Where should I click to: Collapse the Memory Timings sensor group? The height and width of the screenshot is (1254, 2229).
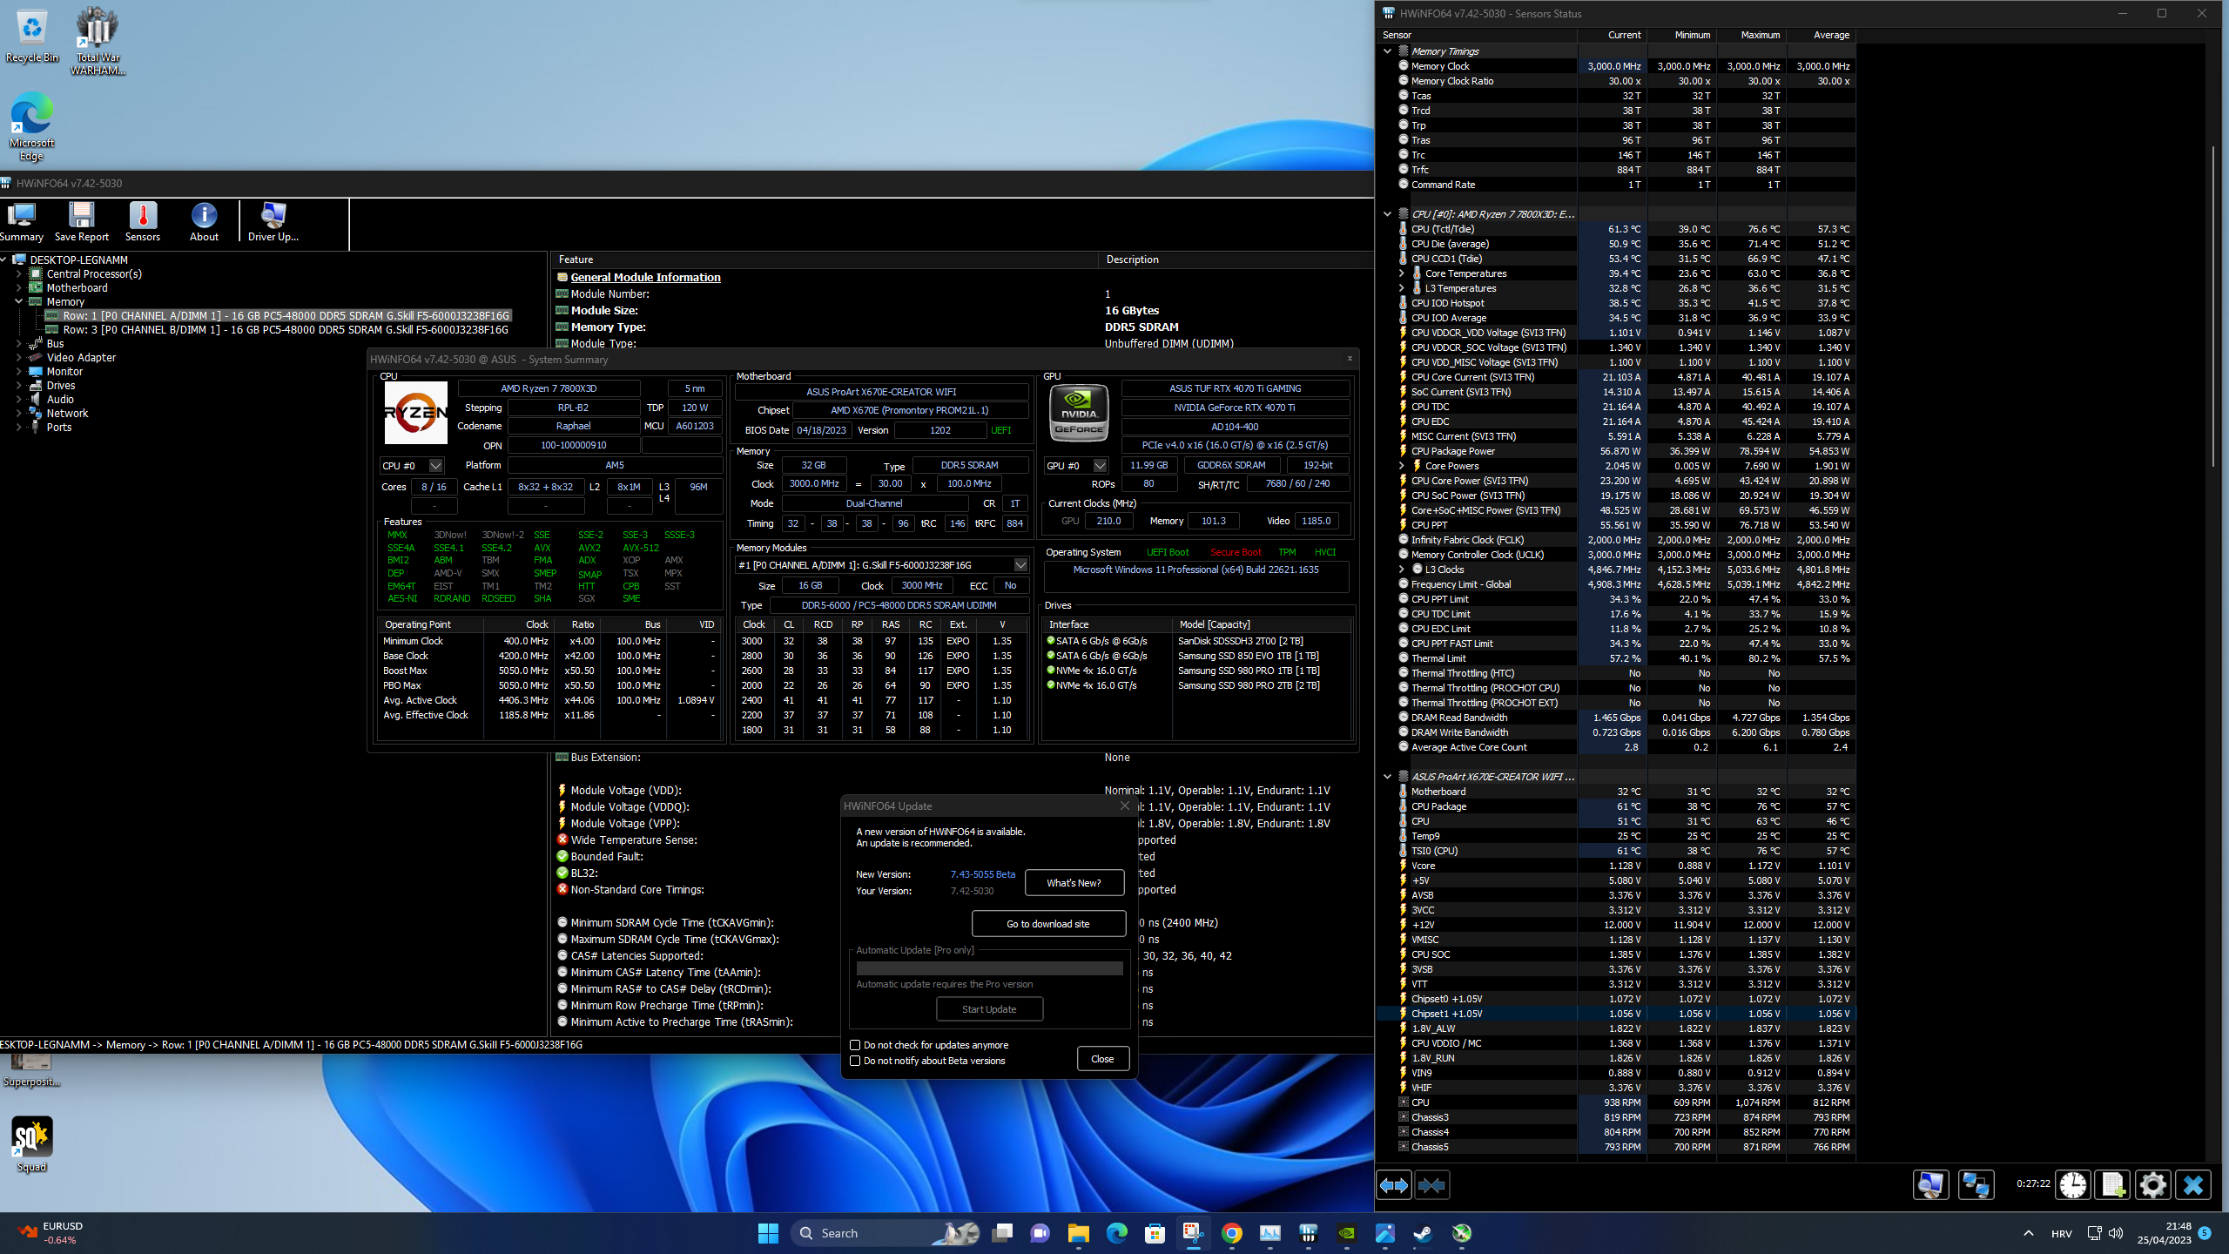click(x=1387, y=51)
